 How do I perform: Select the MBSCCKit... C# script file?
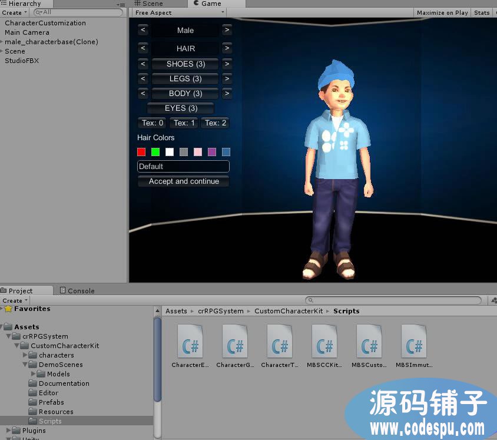[324, 346]
